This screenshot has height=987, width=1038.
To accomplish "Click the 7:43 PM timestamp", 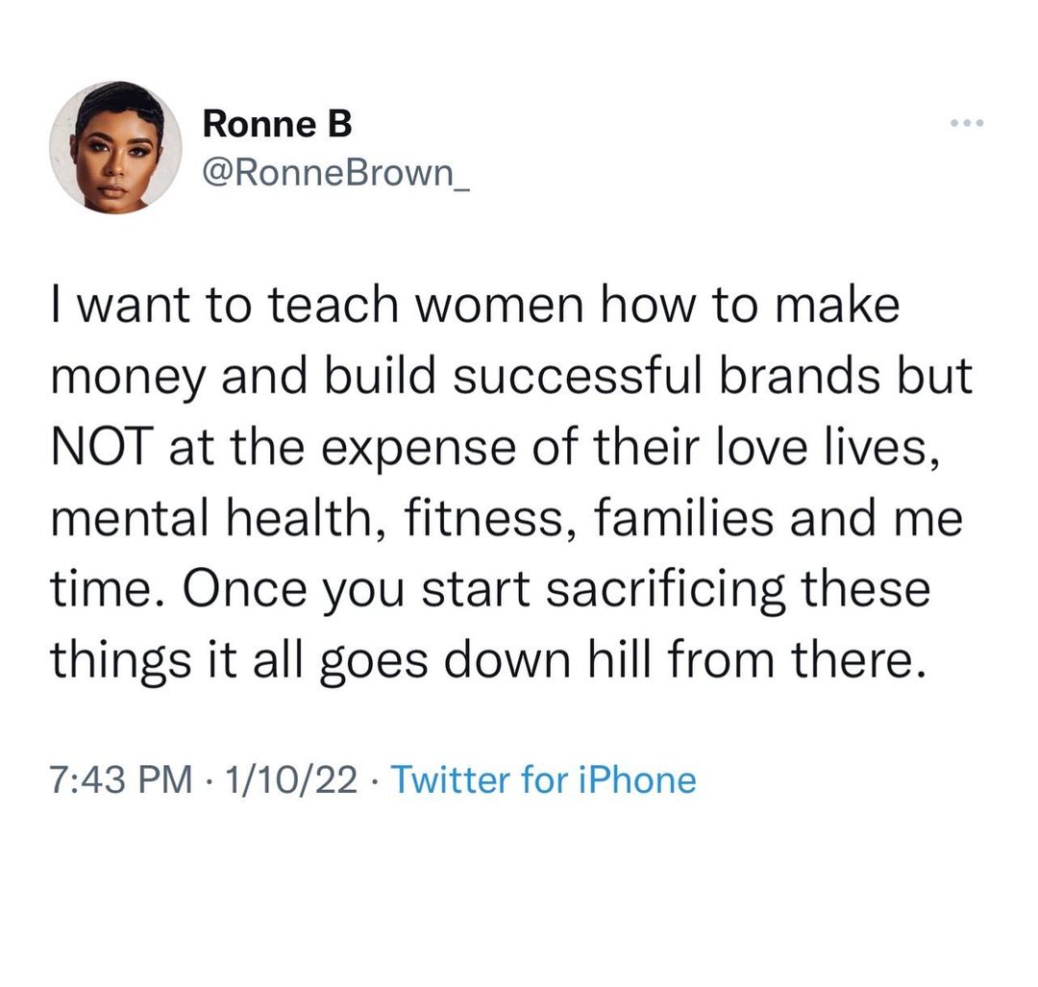I will tap(119, 778).
